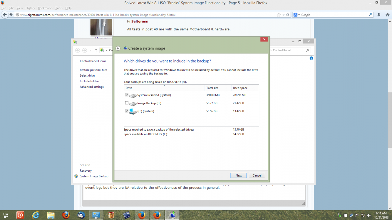Viewport: 392px width, 220px height.
Task: Click the Select drive link
Action: [87, 75]
